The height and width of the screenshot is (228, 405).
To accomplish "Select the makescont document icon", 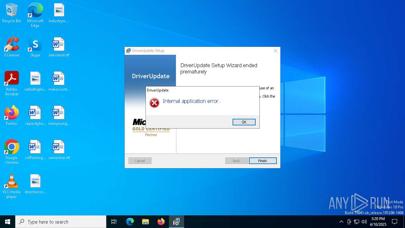I will pyautogui.click(x=59, y=82).
